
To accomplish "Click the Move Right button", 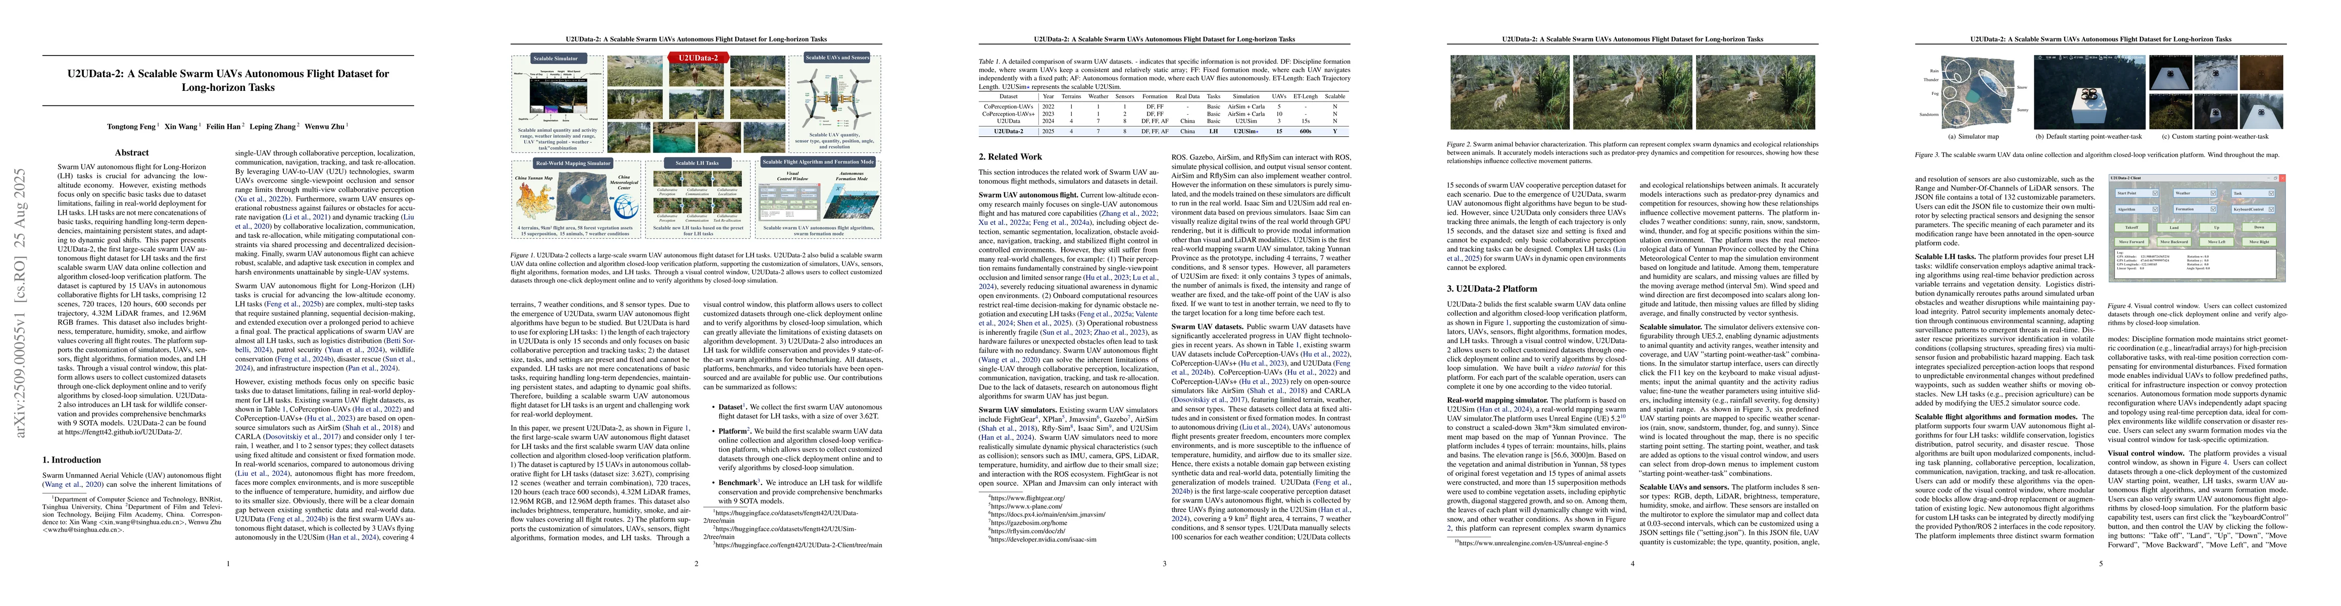I will [2259, 242].
